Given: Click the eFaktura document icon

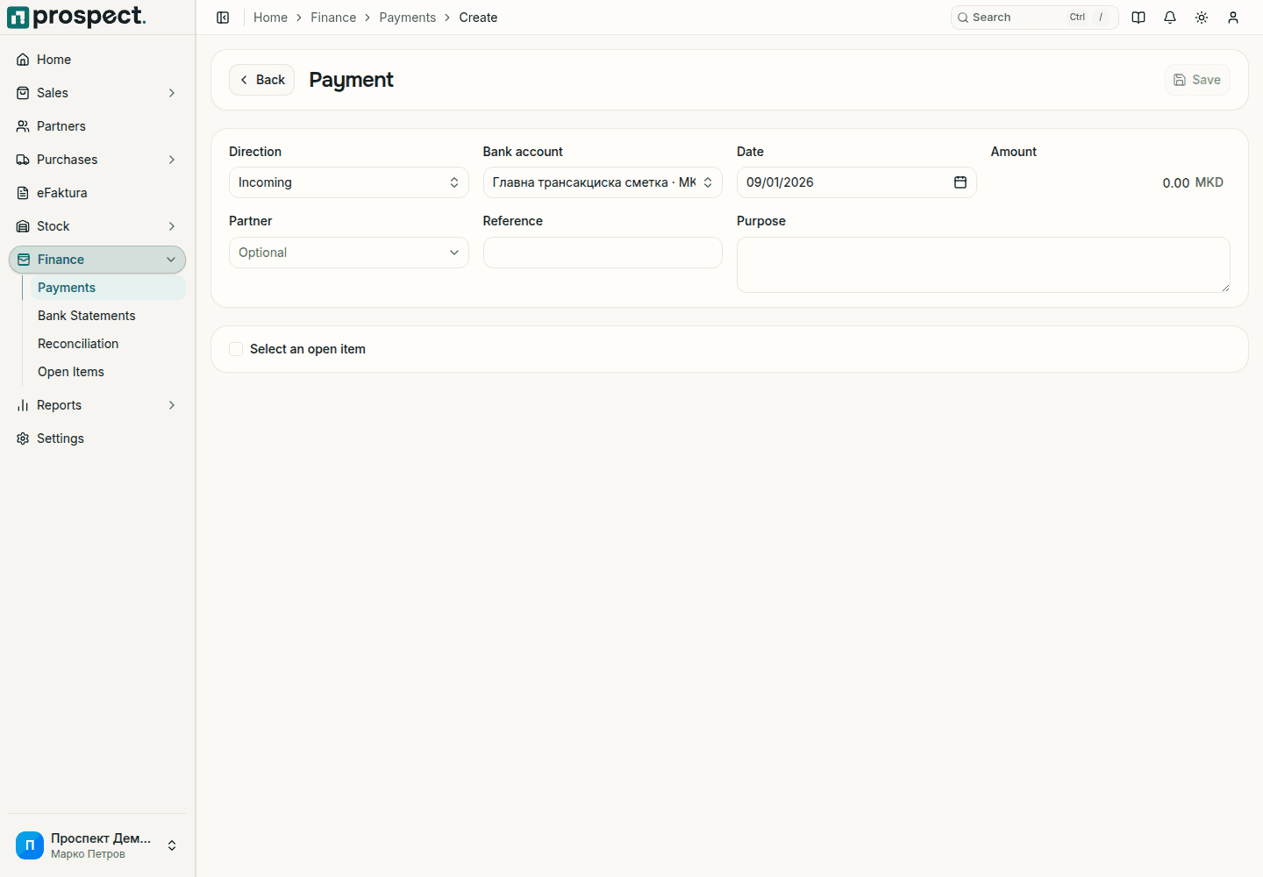Looking at the screenshot, I should [x=23, y=193].
